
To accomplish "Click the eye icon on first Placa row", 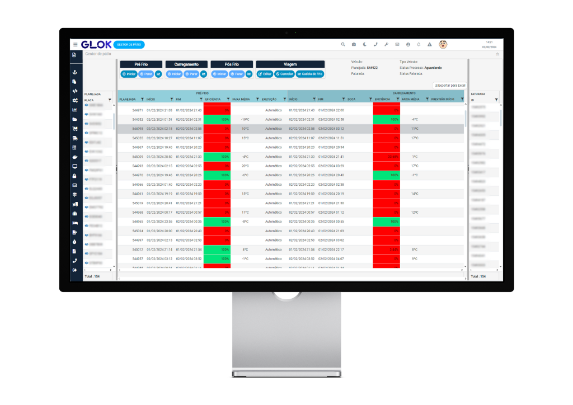I will point(86,105).
